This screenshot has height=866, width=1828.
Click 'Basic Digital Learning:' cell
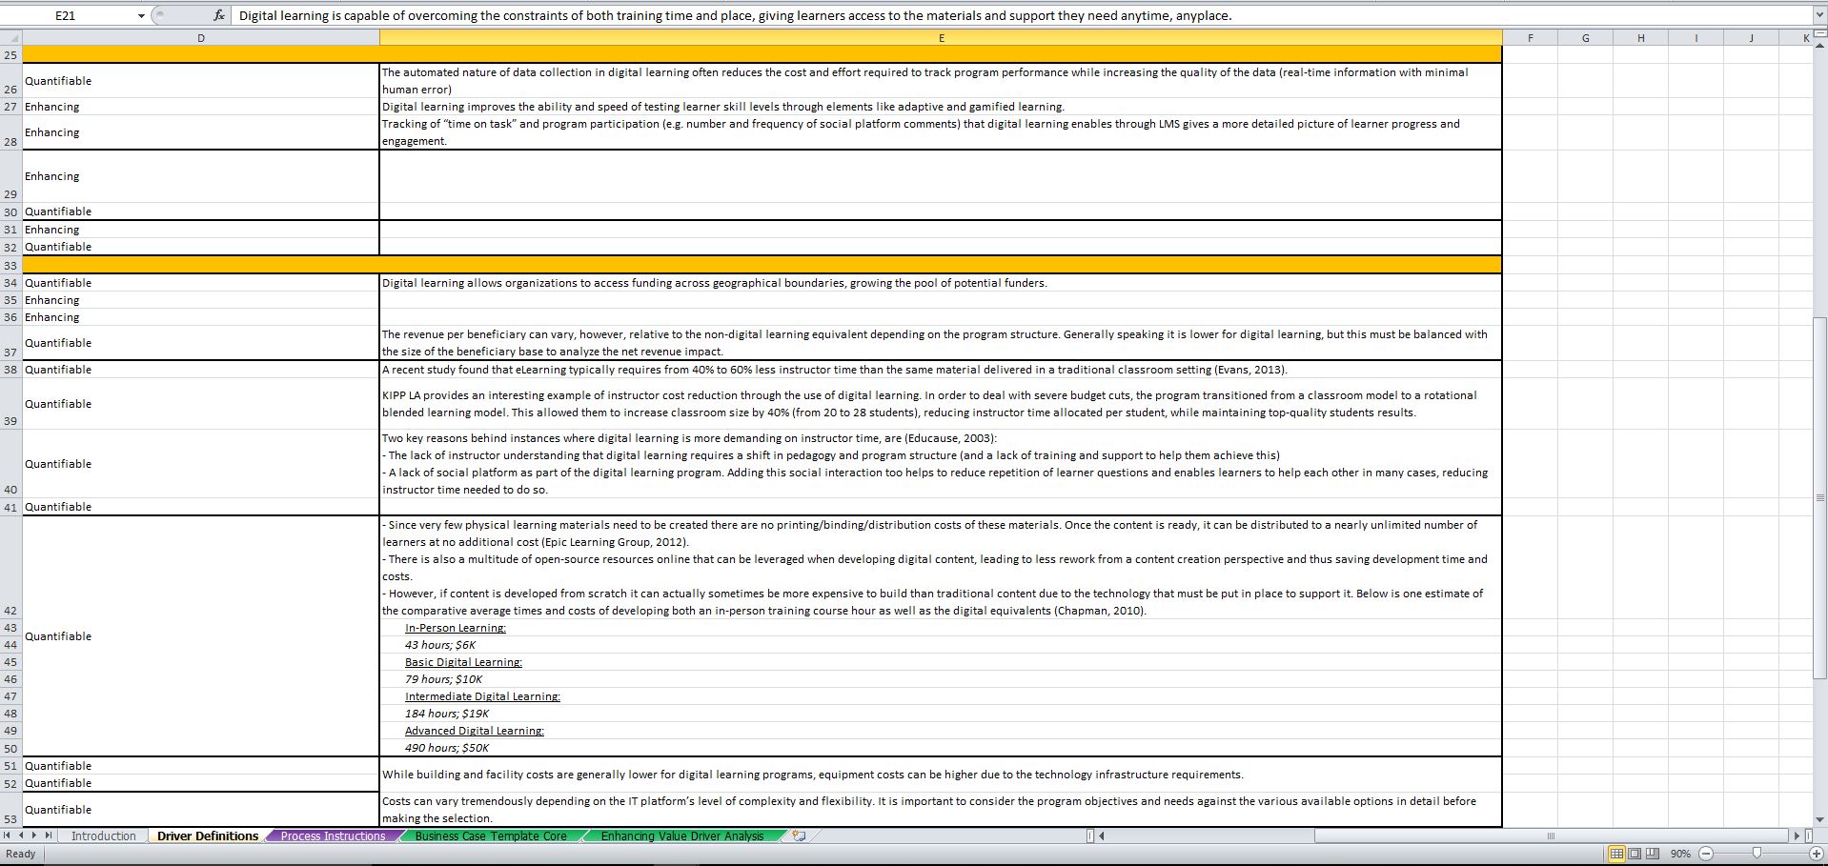coord(941,662)
